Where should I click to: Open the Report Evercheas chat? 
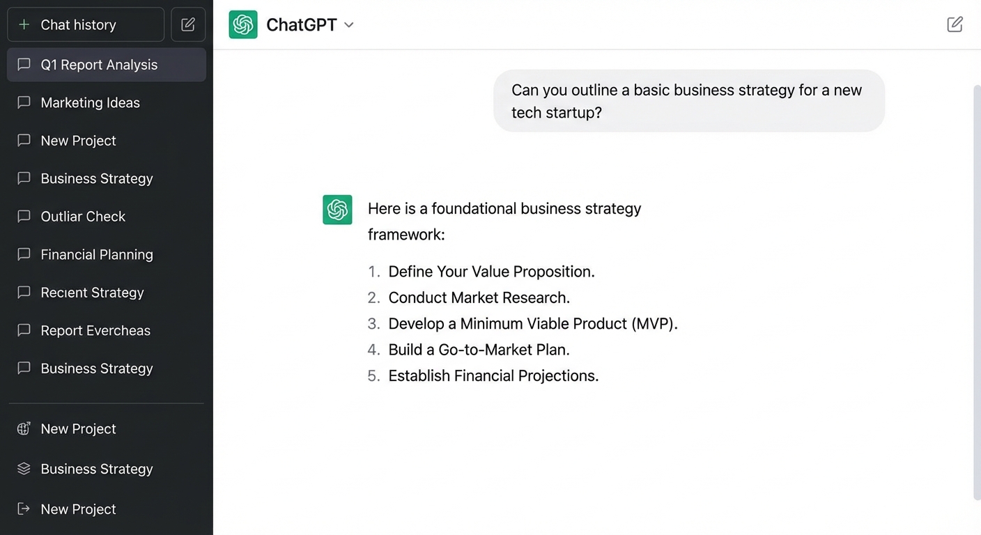coord(95,330)
